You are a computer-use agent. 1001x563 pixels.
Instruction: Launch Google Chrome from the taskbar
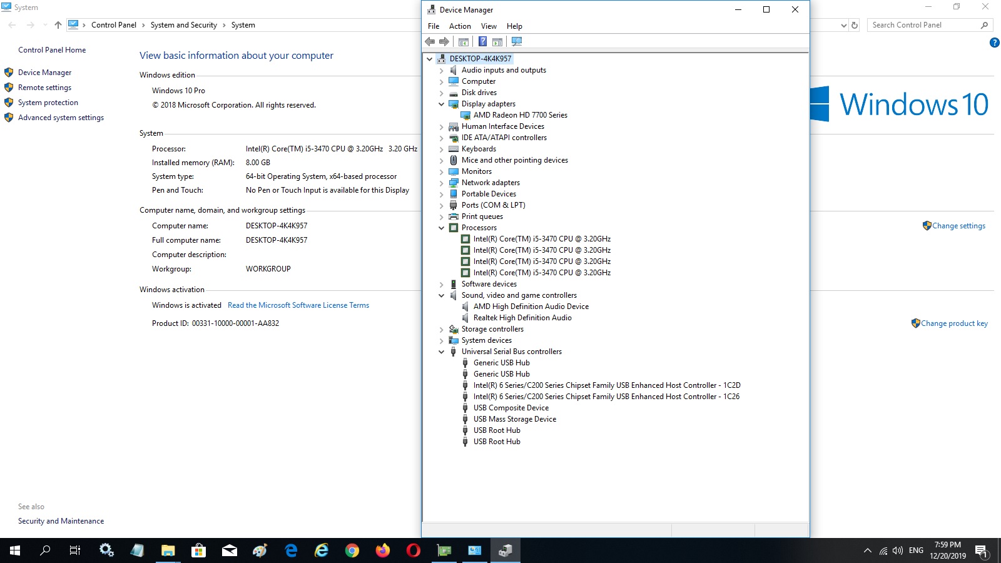click(352, 550)
